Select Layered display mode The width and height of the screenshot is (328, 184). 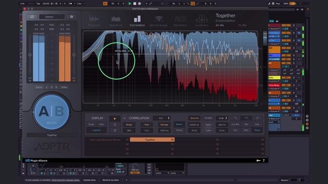[96, 130]
